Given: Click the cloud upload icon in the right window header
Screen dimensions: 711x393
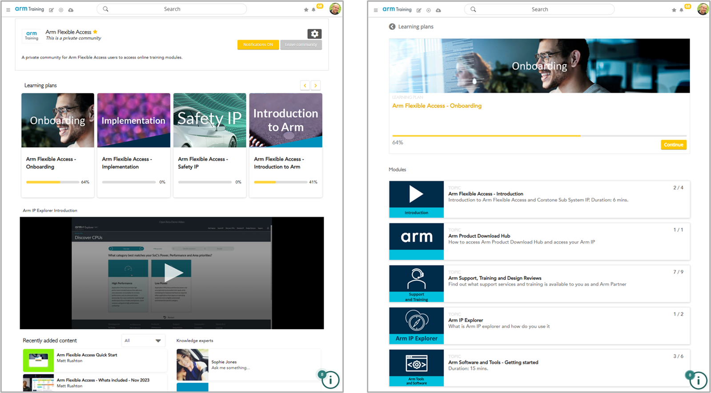Looking at the screenshot, I should 438,10.
